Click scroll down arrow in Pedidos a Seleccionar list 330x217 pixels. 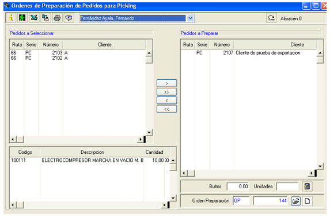pos(149,133)
